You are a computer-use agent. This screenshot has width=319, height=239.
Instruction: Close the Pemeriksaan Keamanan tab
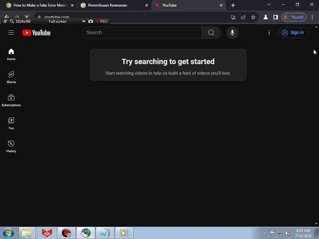[x=147, y=5]
